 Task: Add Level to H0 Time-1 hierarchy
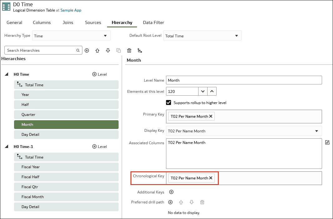100,147
